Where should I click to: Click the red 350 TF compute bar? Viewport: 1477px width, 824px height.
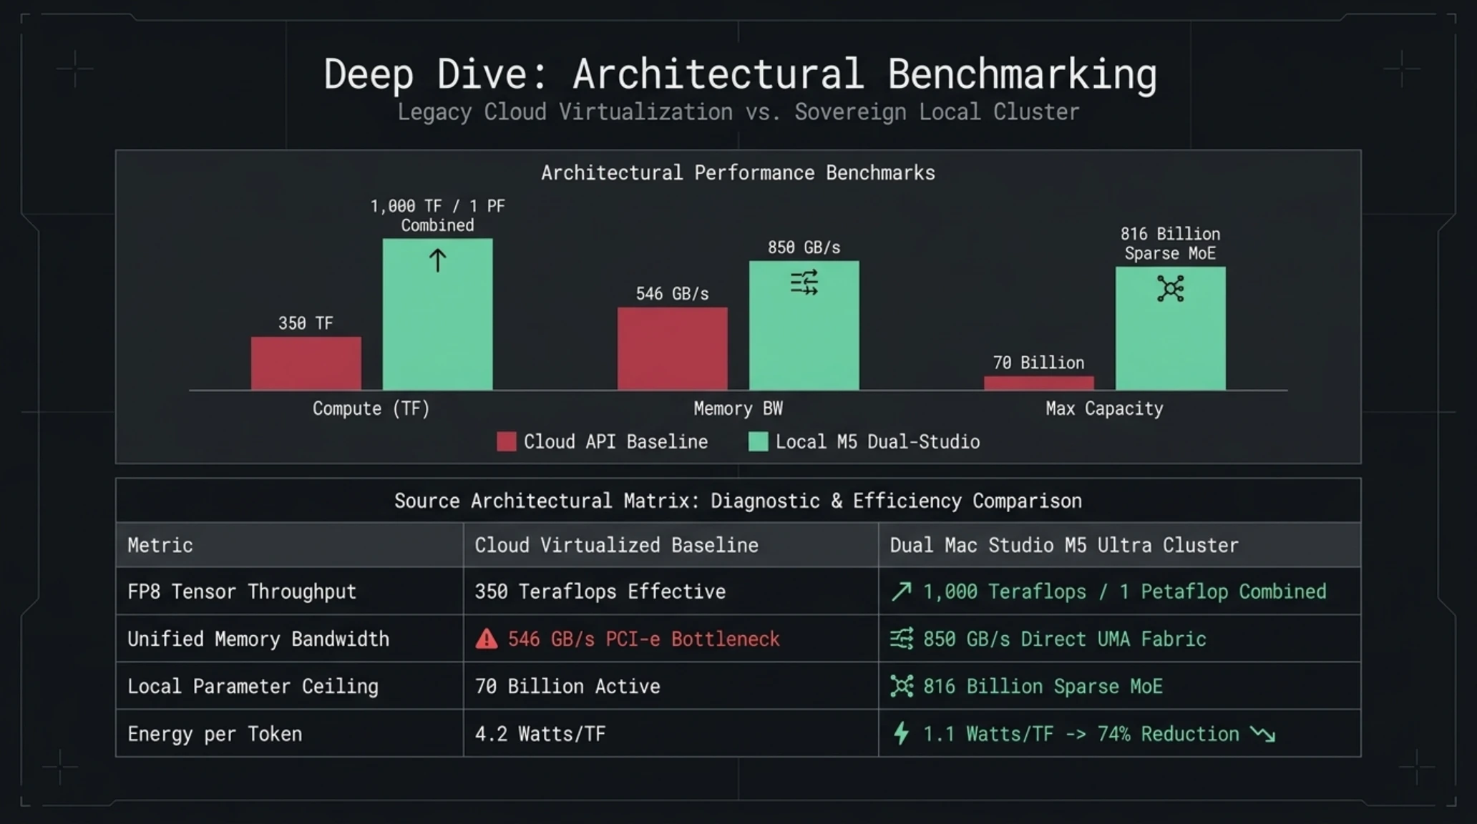point(306,363)
